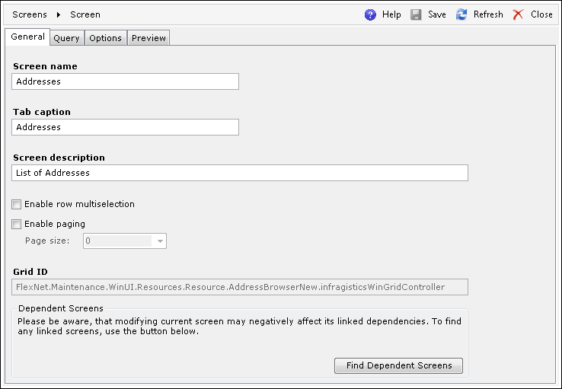Image resolution: width=562 pixels, height=389 pixels.
Task: Enable row multiselection checkbox
Action: click(x=17, y=205)
